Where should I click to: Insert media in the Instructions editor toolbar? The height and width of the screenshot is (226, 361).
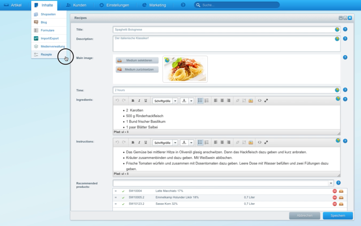tap(251, 142)
